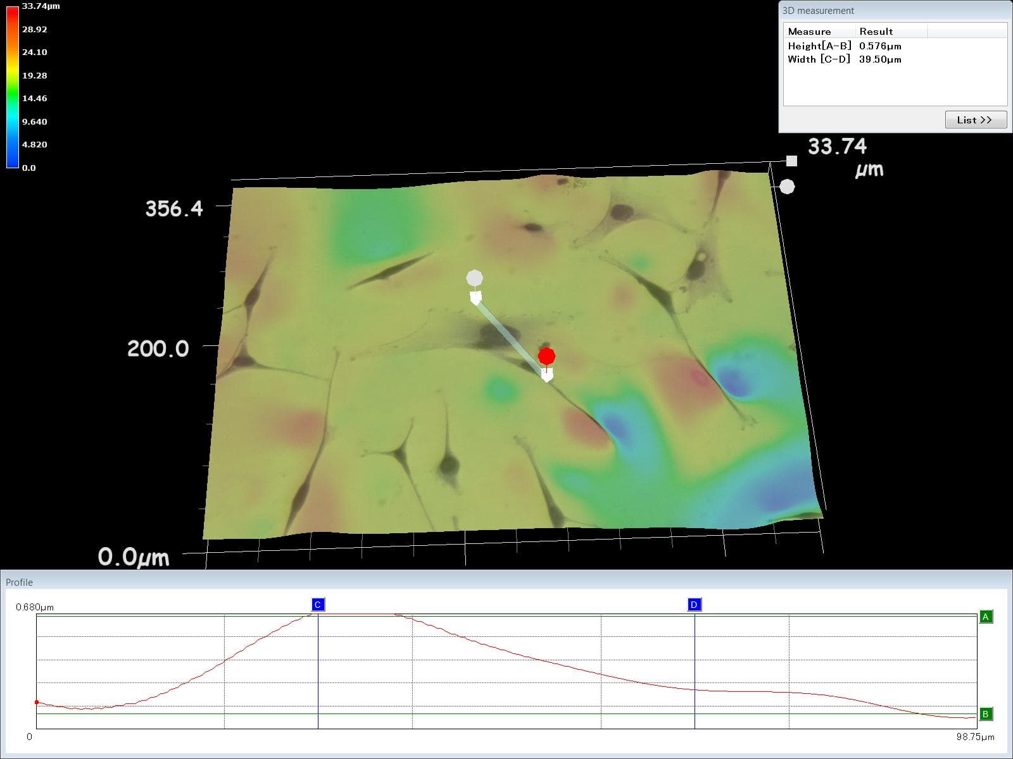
Task: Click white arrow marker under gray endpoint
Action: tap(475, 298)
